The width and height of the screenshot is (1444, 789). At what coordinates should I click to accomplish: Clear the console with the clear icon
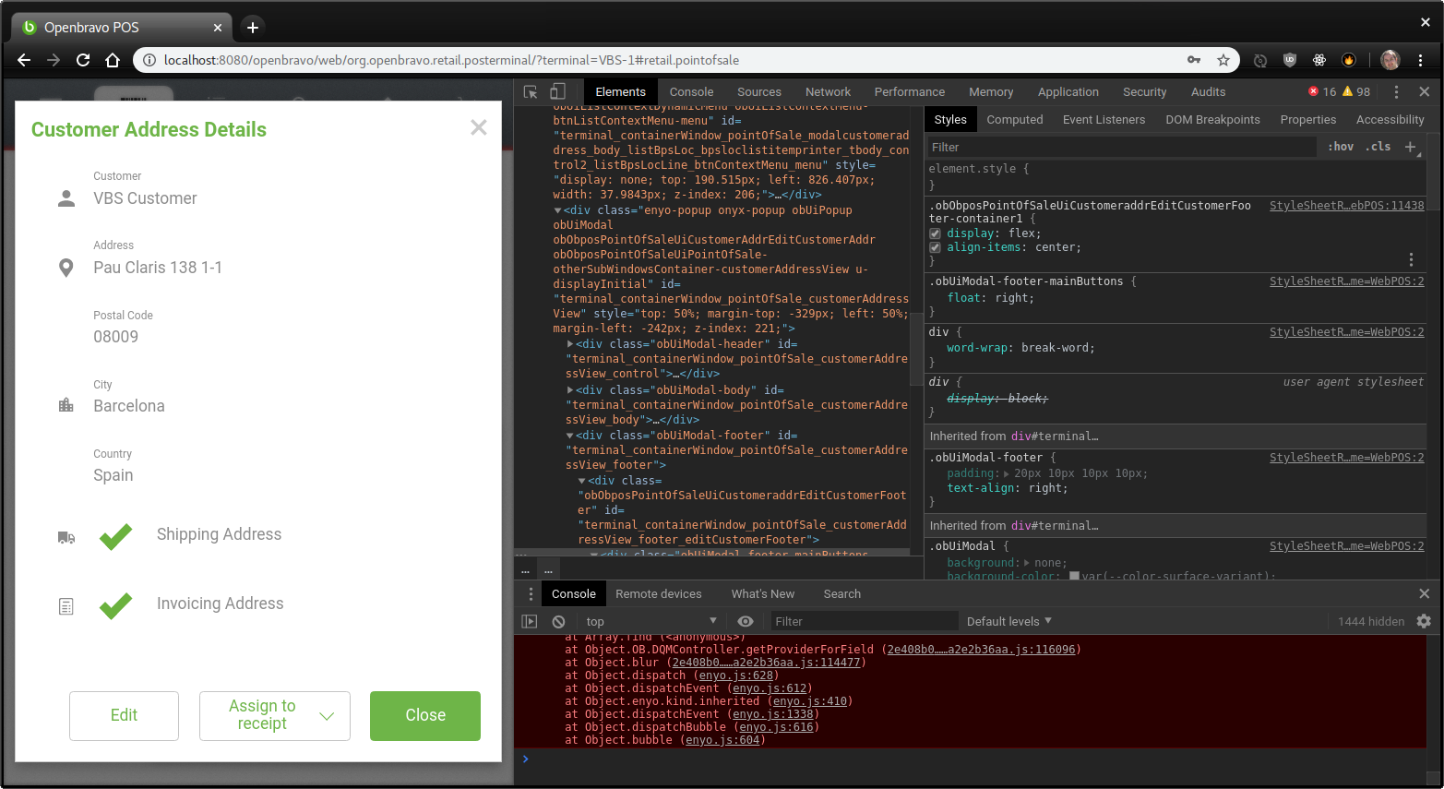(x=558, y=621)
